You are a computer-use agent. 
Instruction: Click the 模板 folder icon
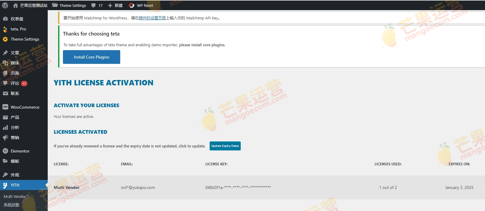(x=5, y=161)
